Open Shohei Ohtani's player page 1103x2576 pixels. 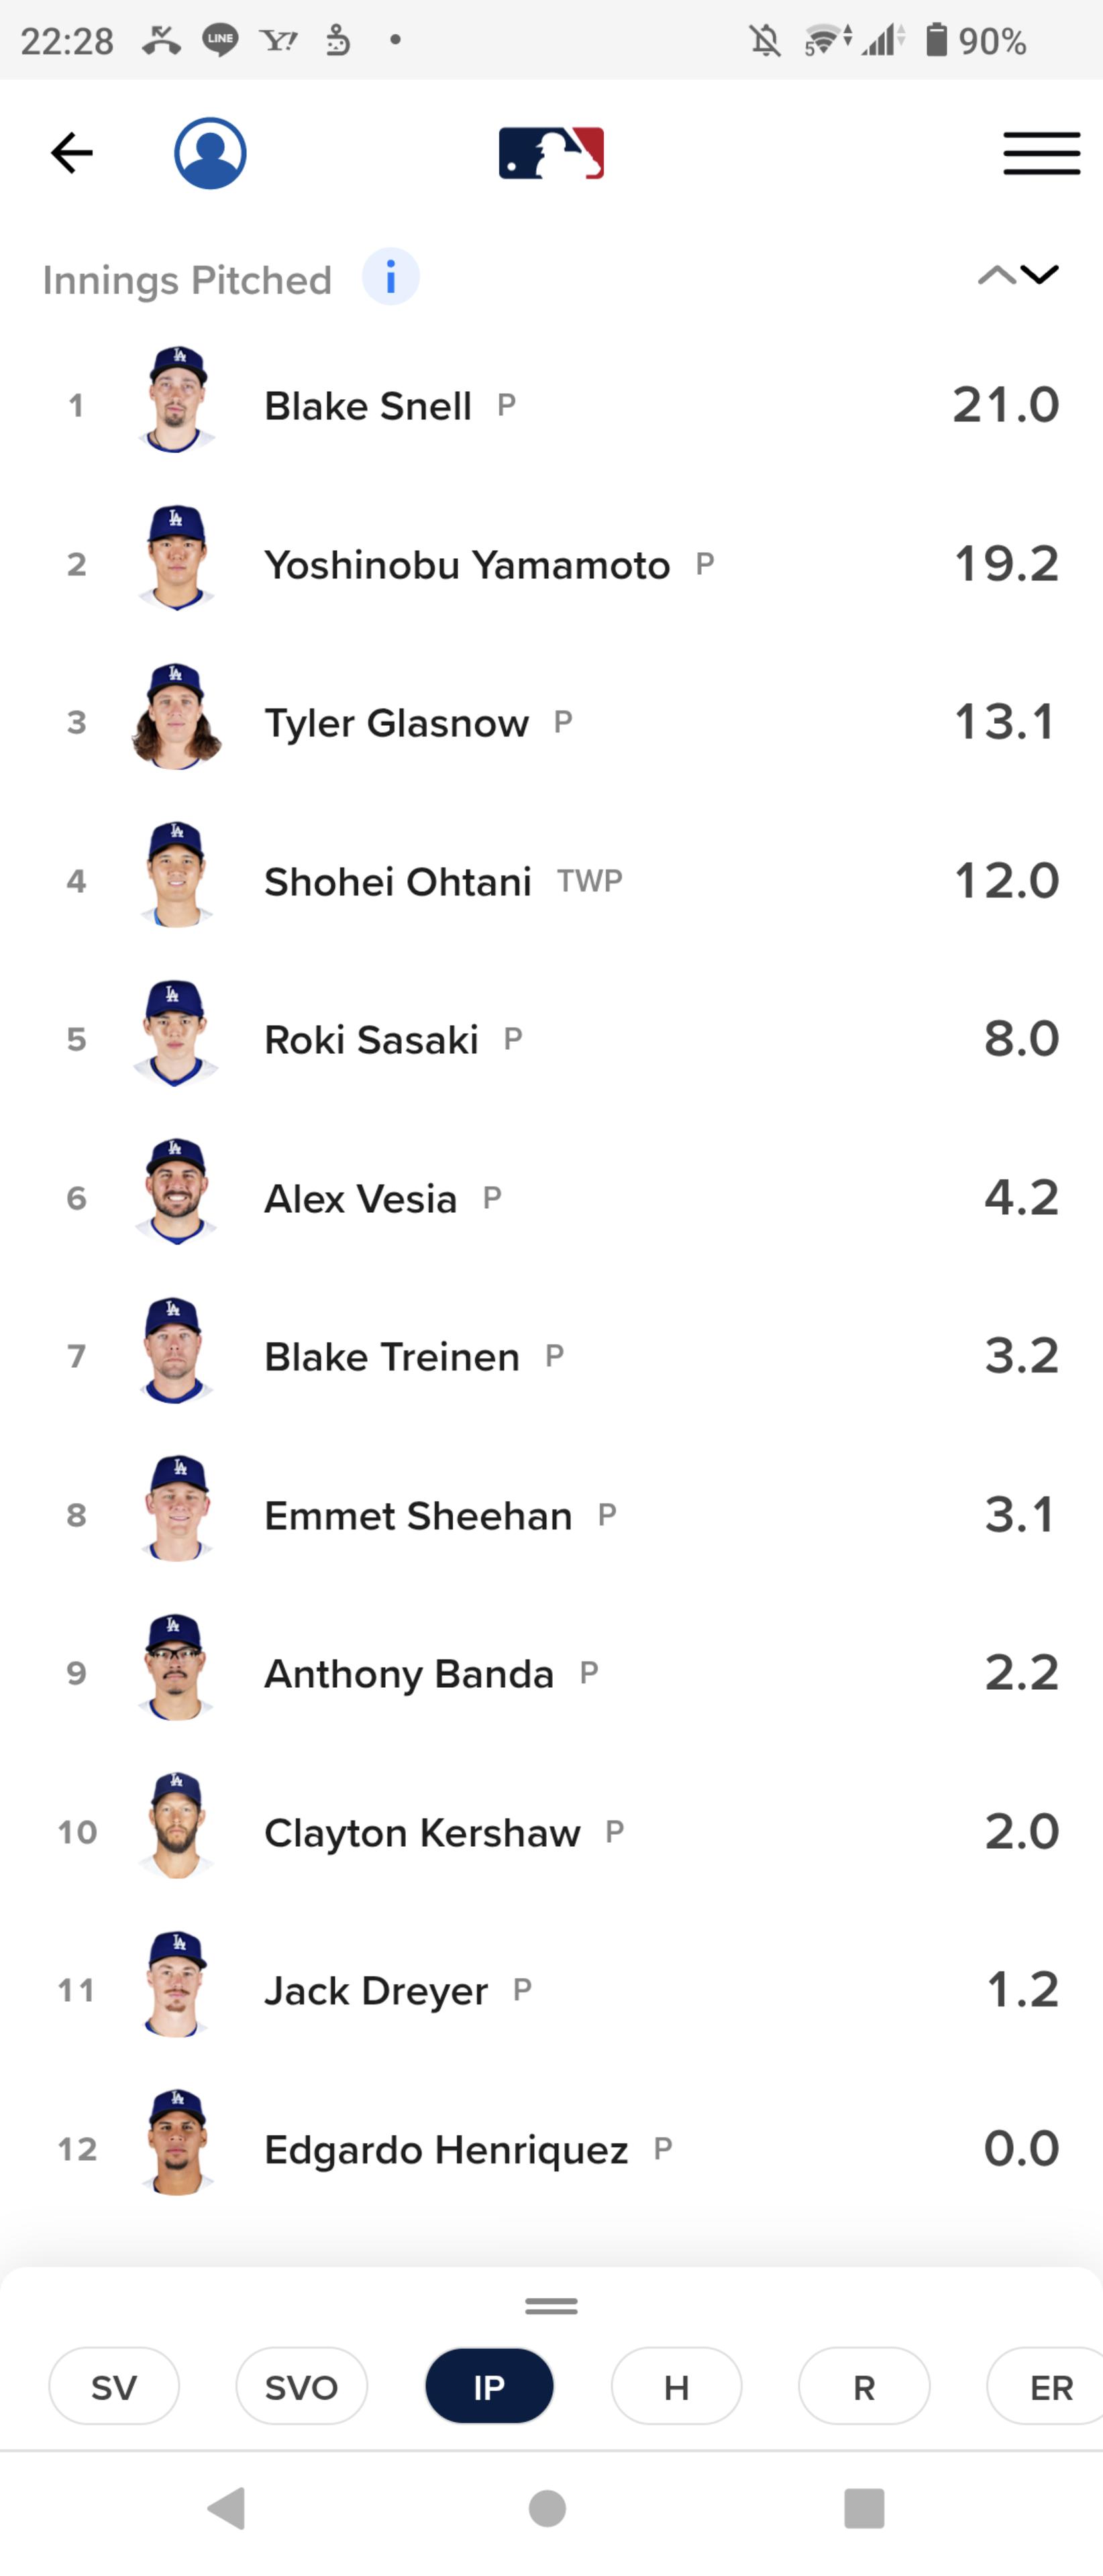pyautogui.click(x=397, y=881)
